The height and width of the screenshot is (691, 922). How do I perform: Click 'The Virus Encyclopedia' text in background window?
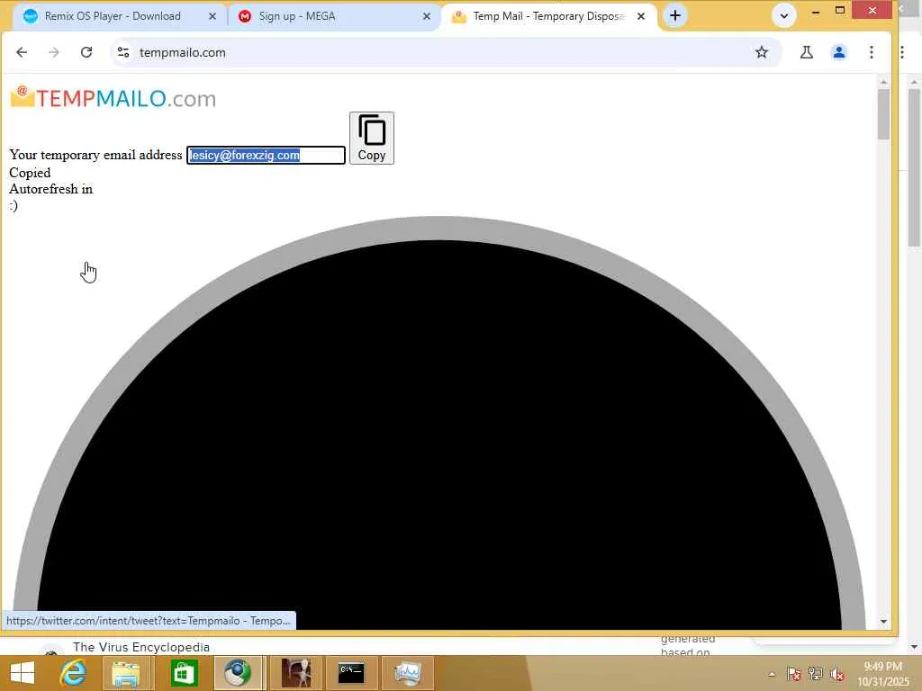141,647
